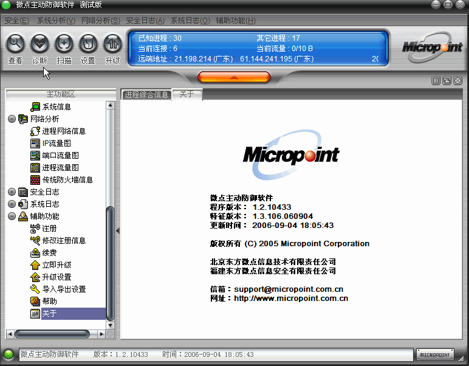Click the 安全日志 notepad icon
The height and width of the screenshot is (366, 469).
(23, 192)
